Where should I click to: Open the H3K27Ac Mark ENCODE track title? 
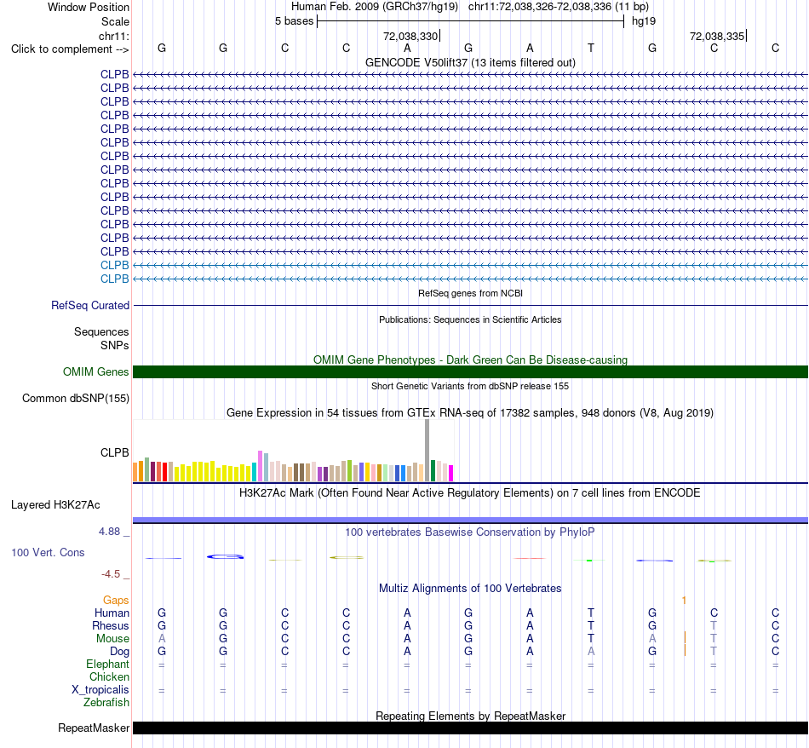[x=470, y=493]
